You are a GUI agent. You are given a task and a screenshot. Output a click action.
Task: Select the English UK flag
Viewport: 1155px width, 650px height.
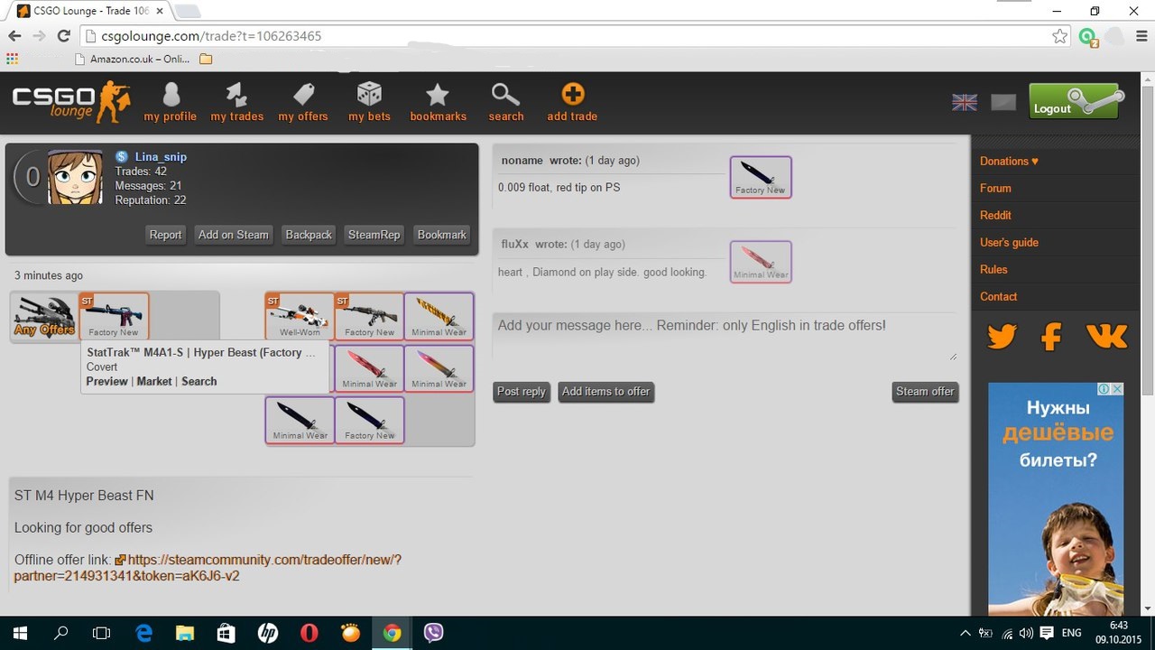point(965,102)
